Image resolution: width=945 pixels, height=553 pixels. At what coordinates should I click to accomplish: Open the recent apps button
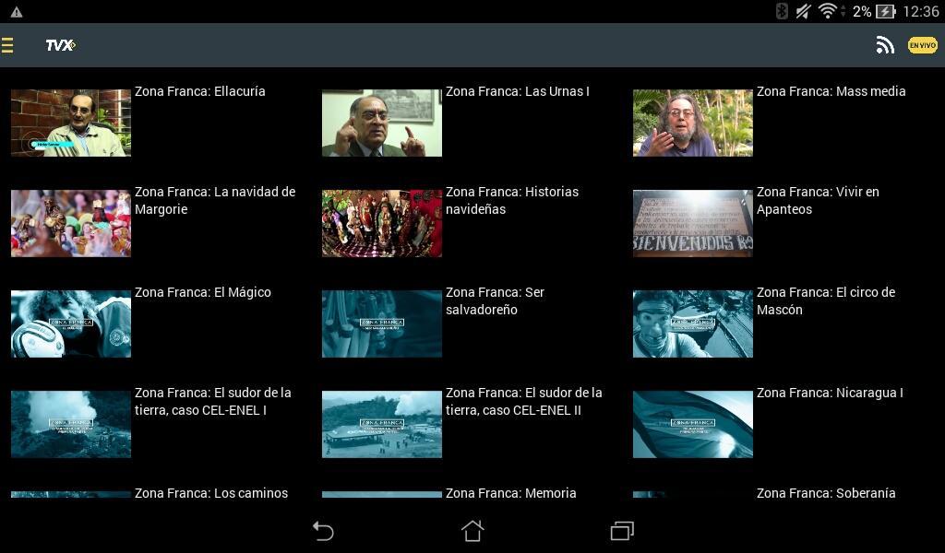click(622, 531)
